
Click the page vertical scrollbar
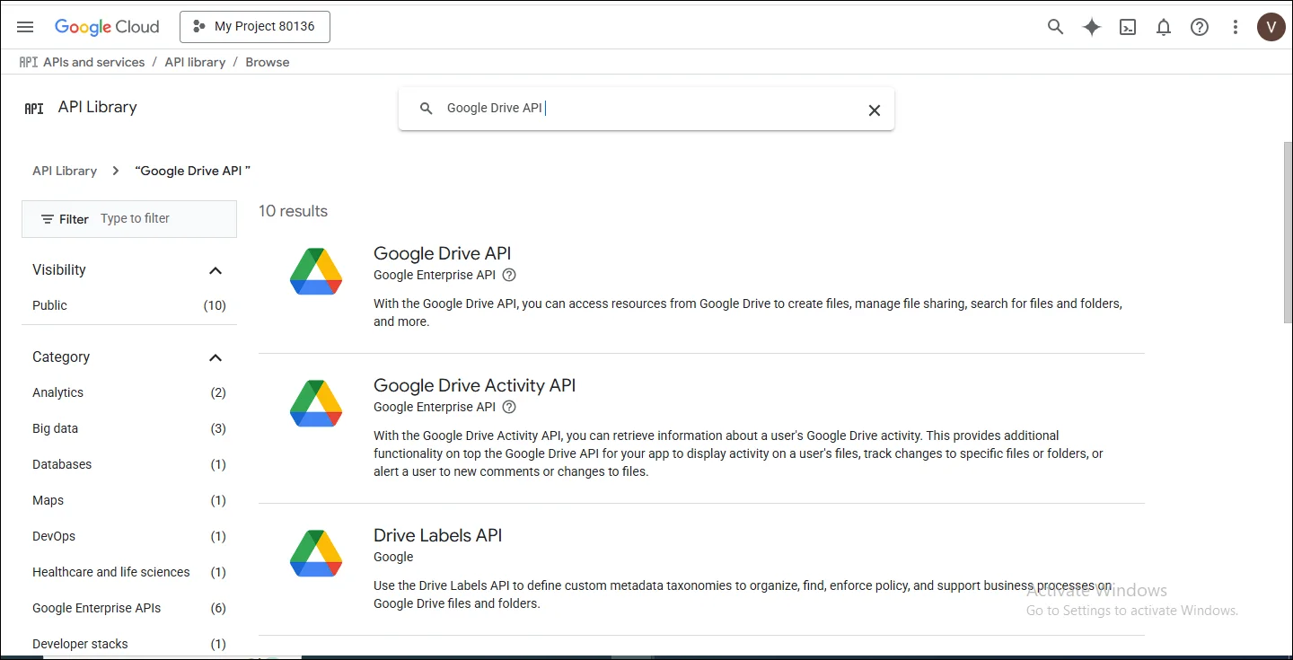1288,232
